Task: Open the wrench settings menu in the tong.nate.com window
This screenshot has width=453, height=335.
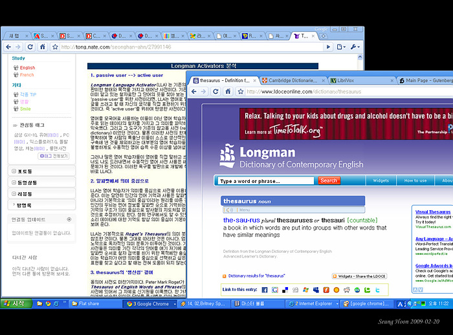Action: pyautogui.click(x=355, y=47)
